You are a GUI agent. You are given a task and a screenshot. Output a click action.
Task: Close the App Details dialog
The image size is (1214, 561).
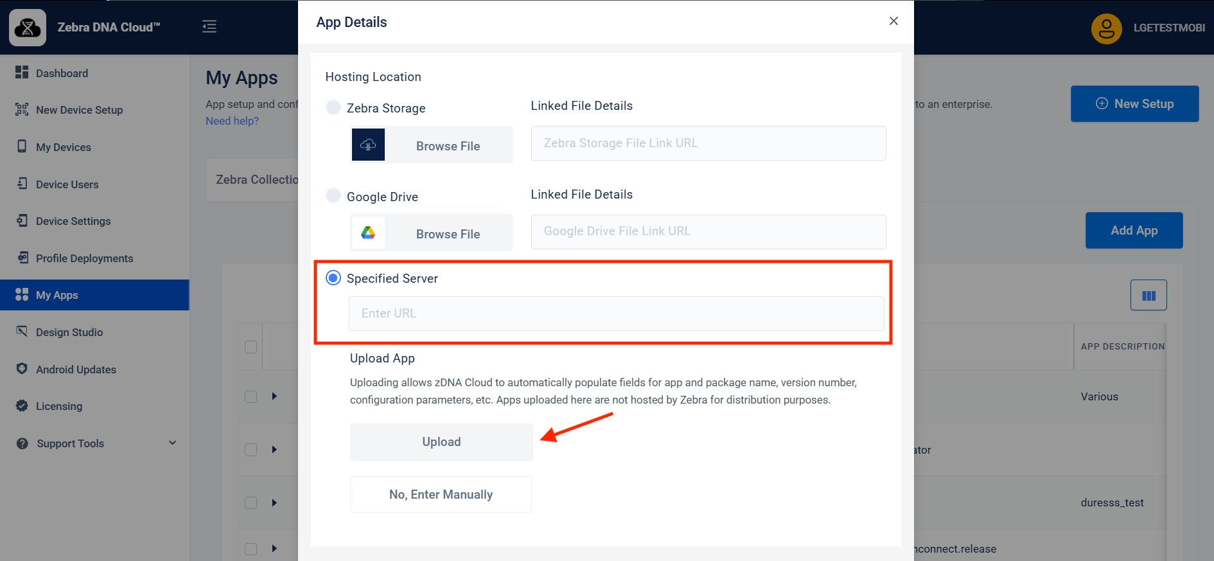(x=893, y=21)
